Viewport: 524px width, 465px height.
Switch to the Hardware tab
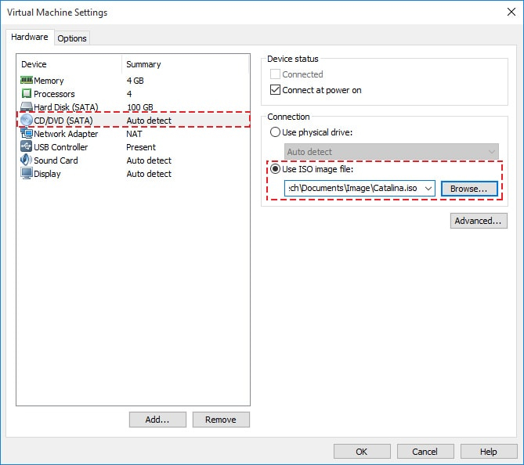(x=30, y=38)
